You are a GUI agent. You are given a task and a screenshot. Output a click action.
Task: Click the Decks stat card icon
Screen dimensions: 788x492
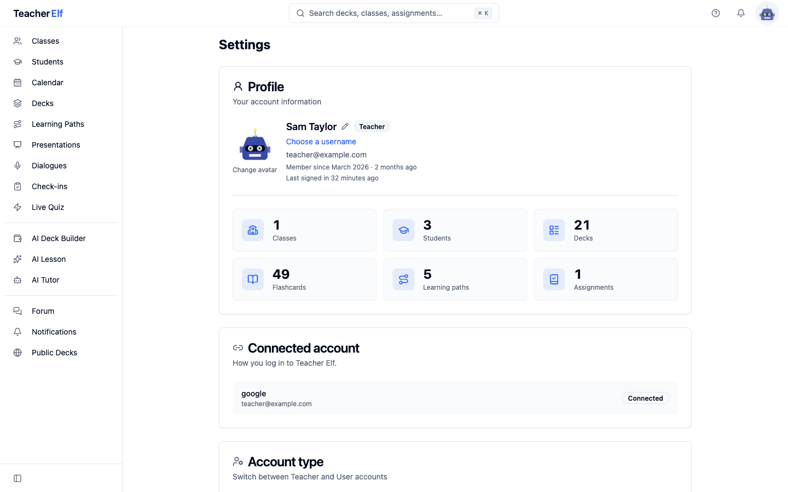(554, 230)
